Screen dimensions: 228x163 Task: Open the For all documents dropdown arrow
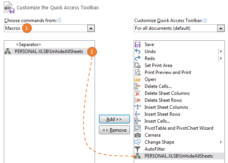[221, 28]
